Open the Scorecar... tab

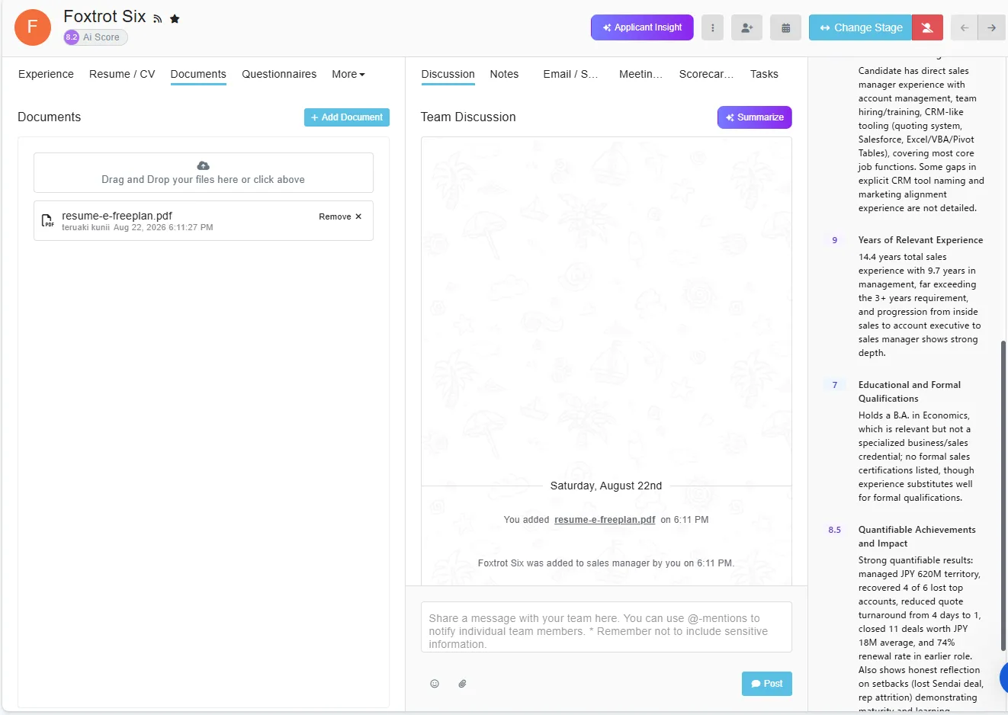point(706,74)
